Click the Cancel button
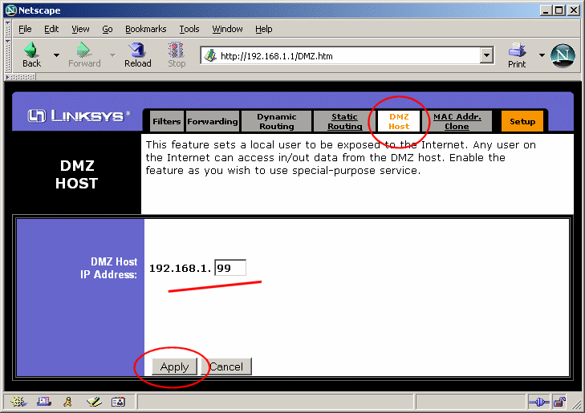 (x=226, y=366)
